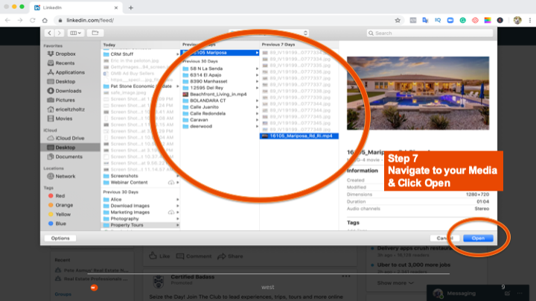Open Downloads from the sidebar
This screenshot has height=301, width=536.
tap(68, 91)
